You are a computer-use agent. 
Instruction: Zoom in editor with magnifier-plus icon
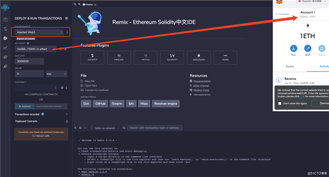click(79, 4)
